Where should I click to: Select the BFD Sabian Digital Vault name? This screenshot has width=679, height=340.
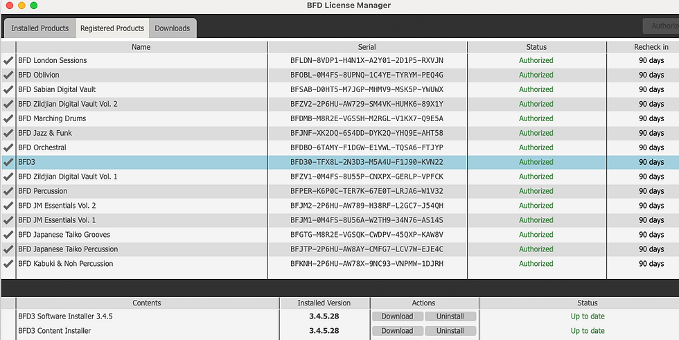coord(57,89)
